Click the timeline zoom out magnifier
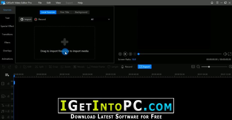This screenshot has width=232, height=120. [198, 67]
